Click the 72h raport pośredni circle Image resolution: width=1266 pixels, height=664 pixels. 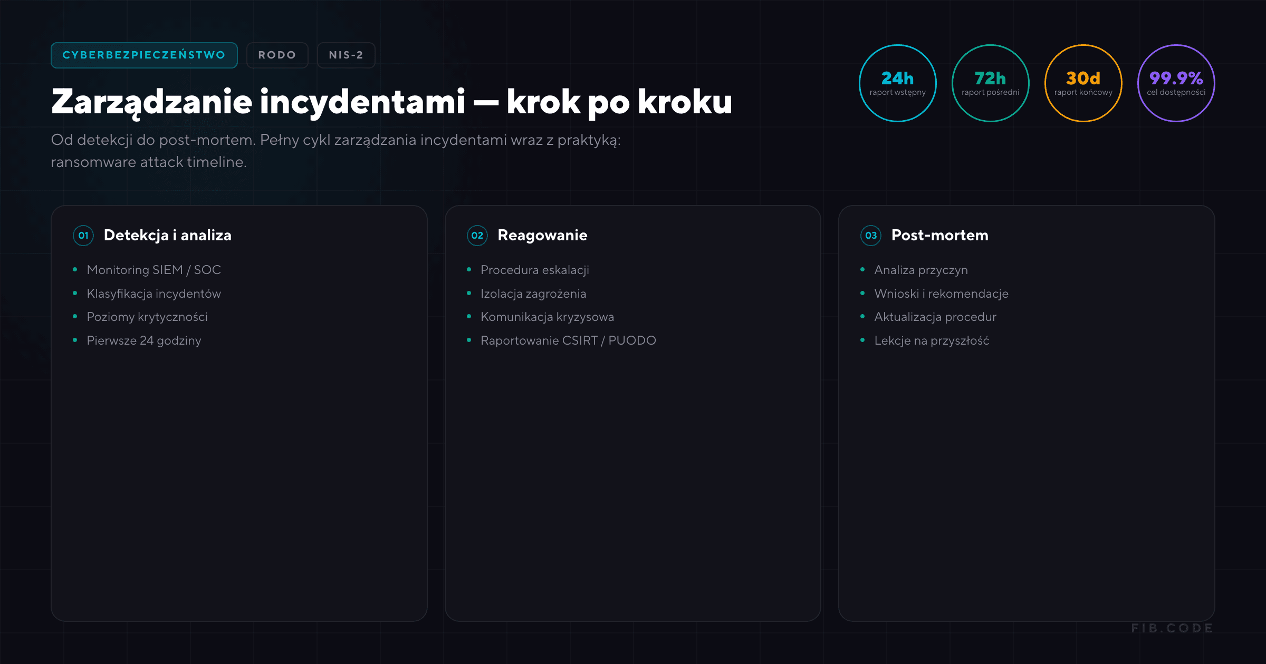(x=991, y=83)
